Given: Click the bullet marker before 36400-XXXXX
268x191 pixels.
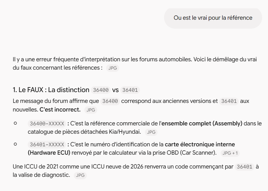Looking at the screenshot, I should tap(15, 123).
